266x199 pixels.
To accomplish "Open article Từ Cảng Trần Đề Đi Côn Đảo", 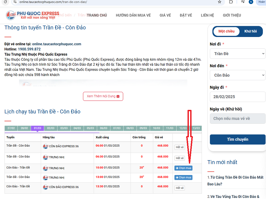I will (x=235, y=181).
